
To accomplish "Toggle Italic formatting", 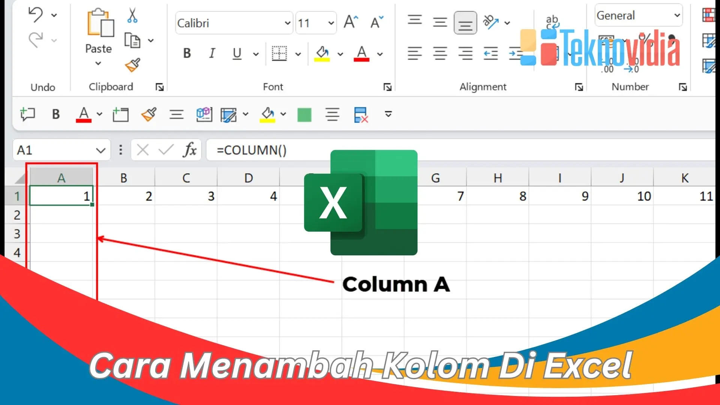I will click(212, 54).
